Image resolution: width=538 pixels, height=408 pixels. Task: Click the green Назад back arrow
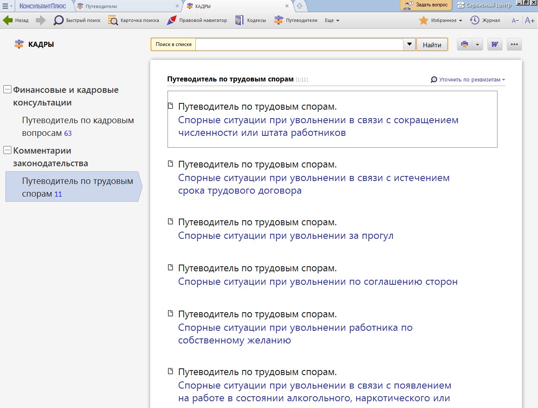8,20
